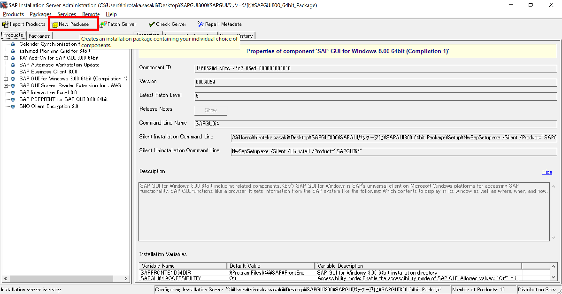Show the Release Notes

coord(211,110)
